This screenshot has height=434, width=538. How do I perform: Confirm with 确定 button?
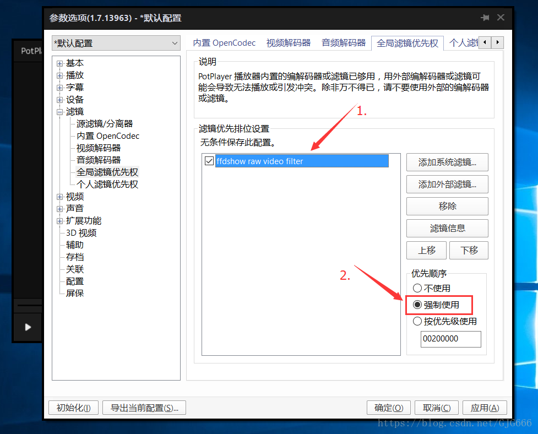point(389,408)
